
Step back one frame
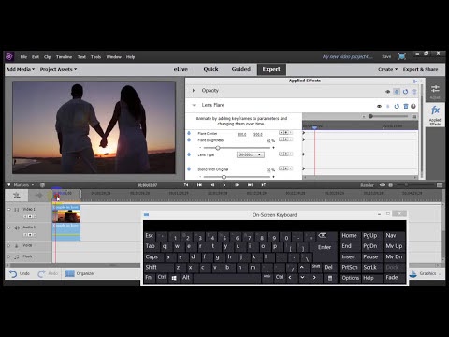pyautogui.click(x=212, y=185)
